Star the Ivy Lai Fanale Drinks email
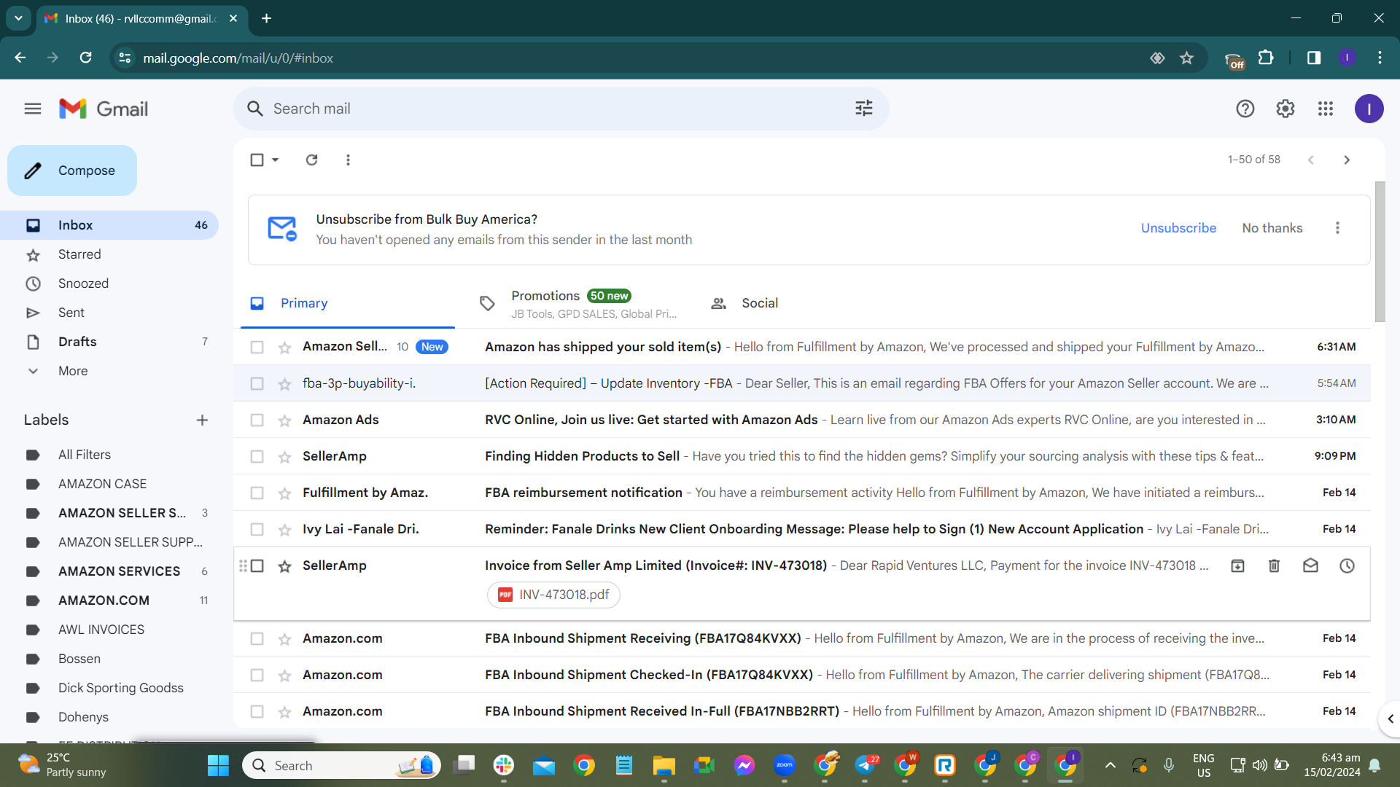The image size is (1400, 787). click(284, 530)
